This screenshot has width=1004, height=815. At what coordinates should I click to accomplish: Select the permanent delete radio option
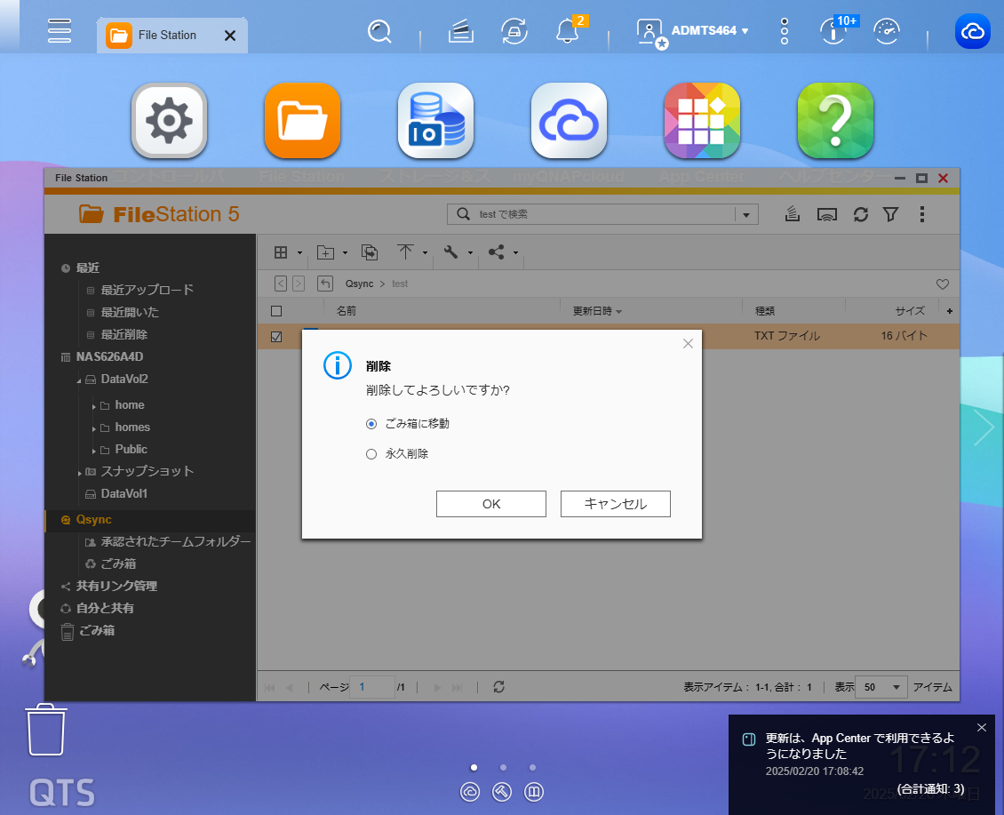(371, 454)
